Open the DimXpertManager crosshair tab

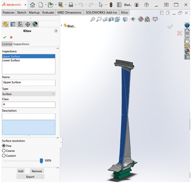click(27, 24)
